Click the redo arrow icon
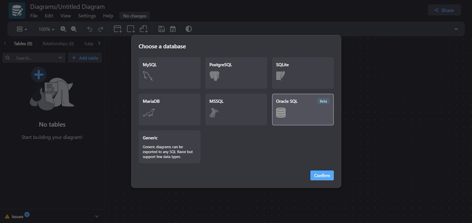This screenshot has height=223, width=472. click(x=101, y=29)
